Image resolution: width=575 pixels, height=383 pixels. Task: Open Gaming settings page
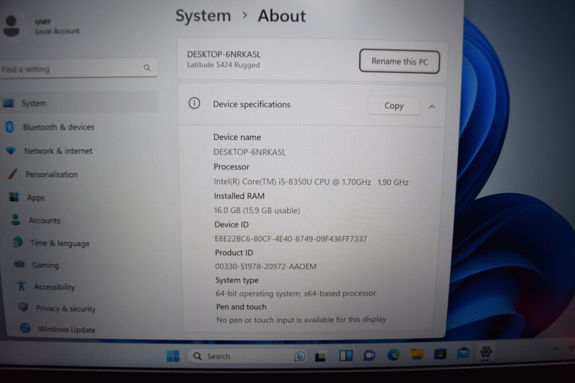tap(45, 265)
